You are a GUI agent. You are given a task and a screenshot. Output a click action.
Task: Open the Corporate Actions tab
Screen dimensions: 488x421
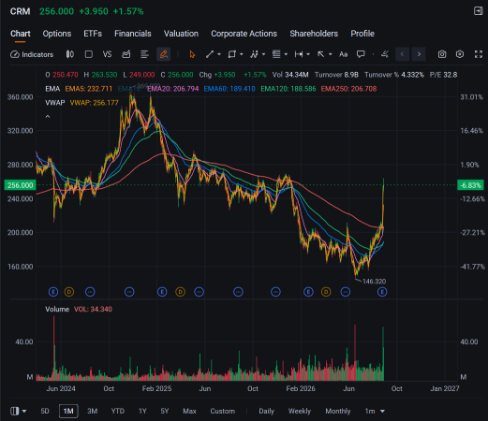point(244,34)
